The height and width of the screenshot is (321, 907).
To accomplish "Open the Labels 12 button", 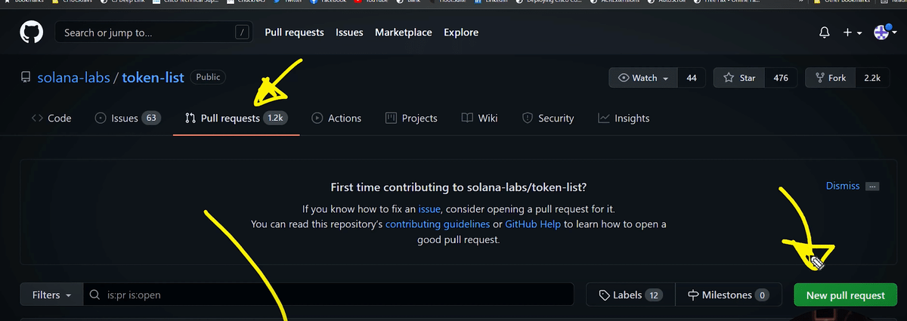I will click(630, 295).
